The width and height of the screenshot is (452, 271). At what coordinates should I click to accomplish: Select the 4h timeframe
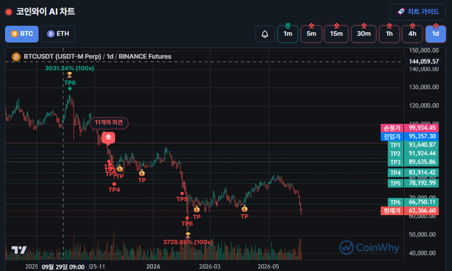(x=412, y=34)
